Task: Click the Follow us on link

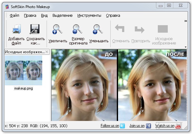Action: coord(110,126)
